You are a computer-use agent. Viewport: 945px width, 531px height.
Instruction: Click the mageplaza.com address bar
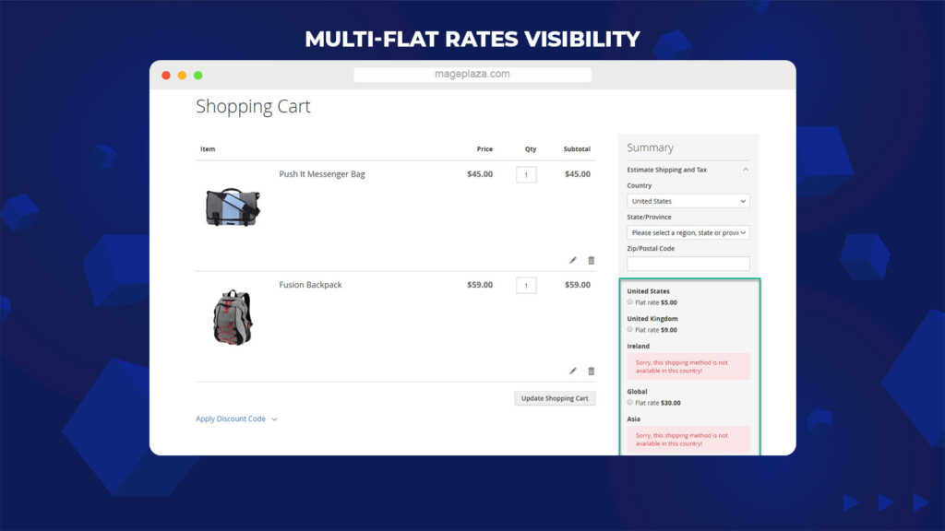pos(472,74)
